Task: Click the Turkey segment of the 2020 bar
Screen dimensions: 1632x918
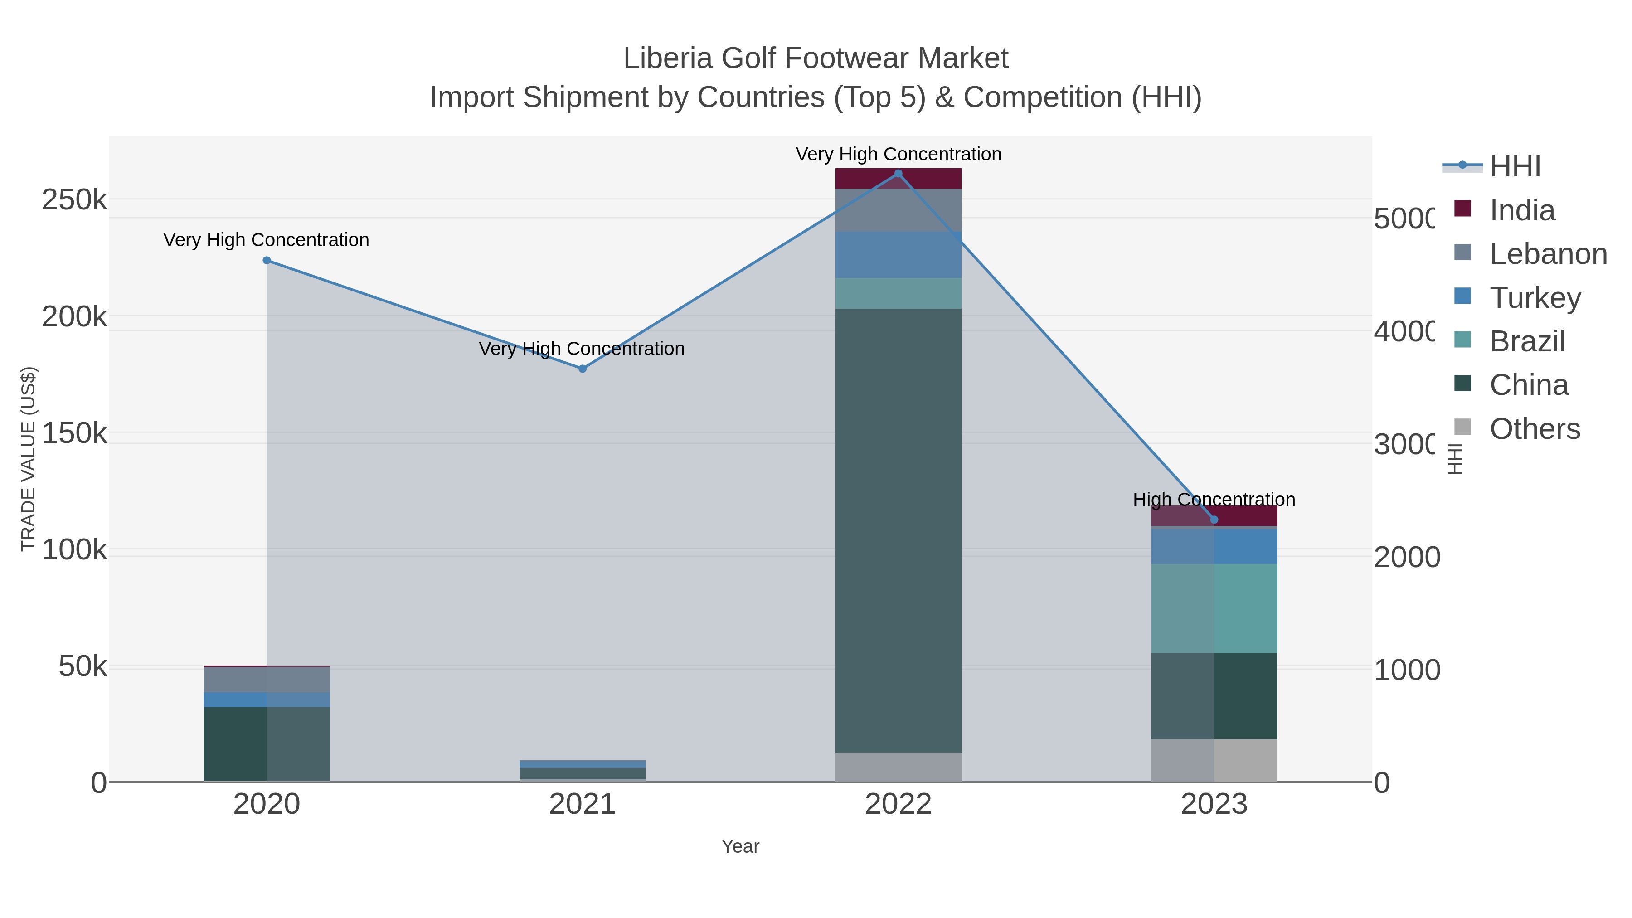Action: (x=267, y=700)
